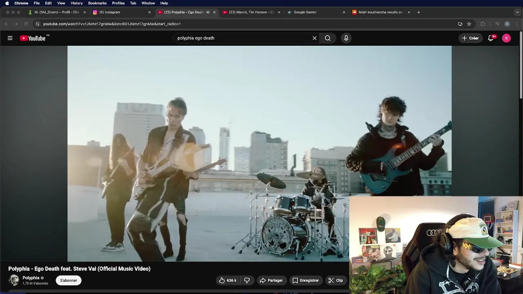The image size is (523, 294).
Task: Like the video with thumbs up
Action: point(228,281)
